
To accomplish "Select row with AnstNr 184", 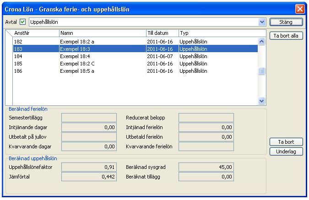I will point(136,56).
